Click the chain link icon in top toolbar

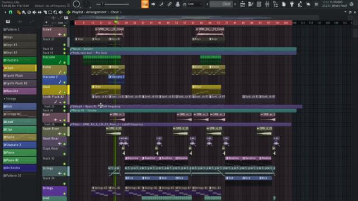pos(169,4)
